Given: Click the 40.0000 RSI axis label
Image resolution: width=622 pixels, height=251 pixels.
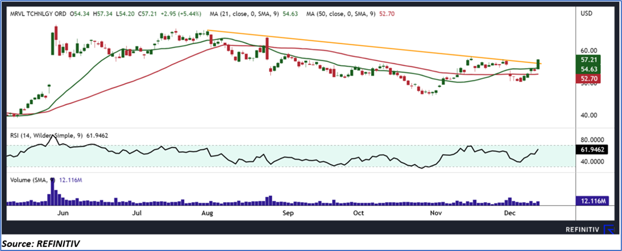Looking at the screenshot, I should click(x=594, y=161).
